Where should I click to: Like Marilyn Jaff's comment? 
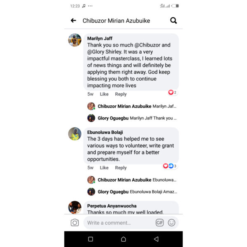(x=104, y=94)
